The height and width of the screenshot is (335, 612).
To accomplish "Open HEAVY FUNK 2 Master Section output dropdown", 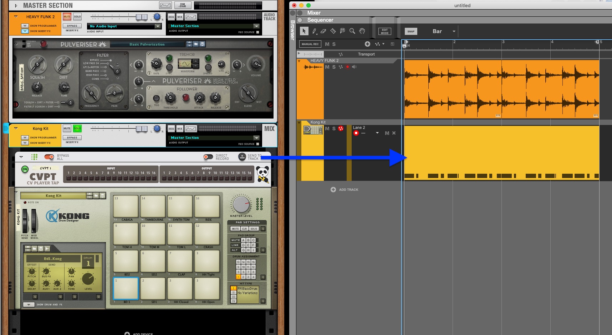I will coord(256,26).
